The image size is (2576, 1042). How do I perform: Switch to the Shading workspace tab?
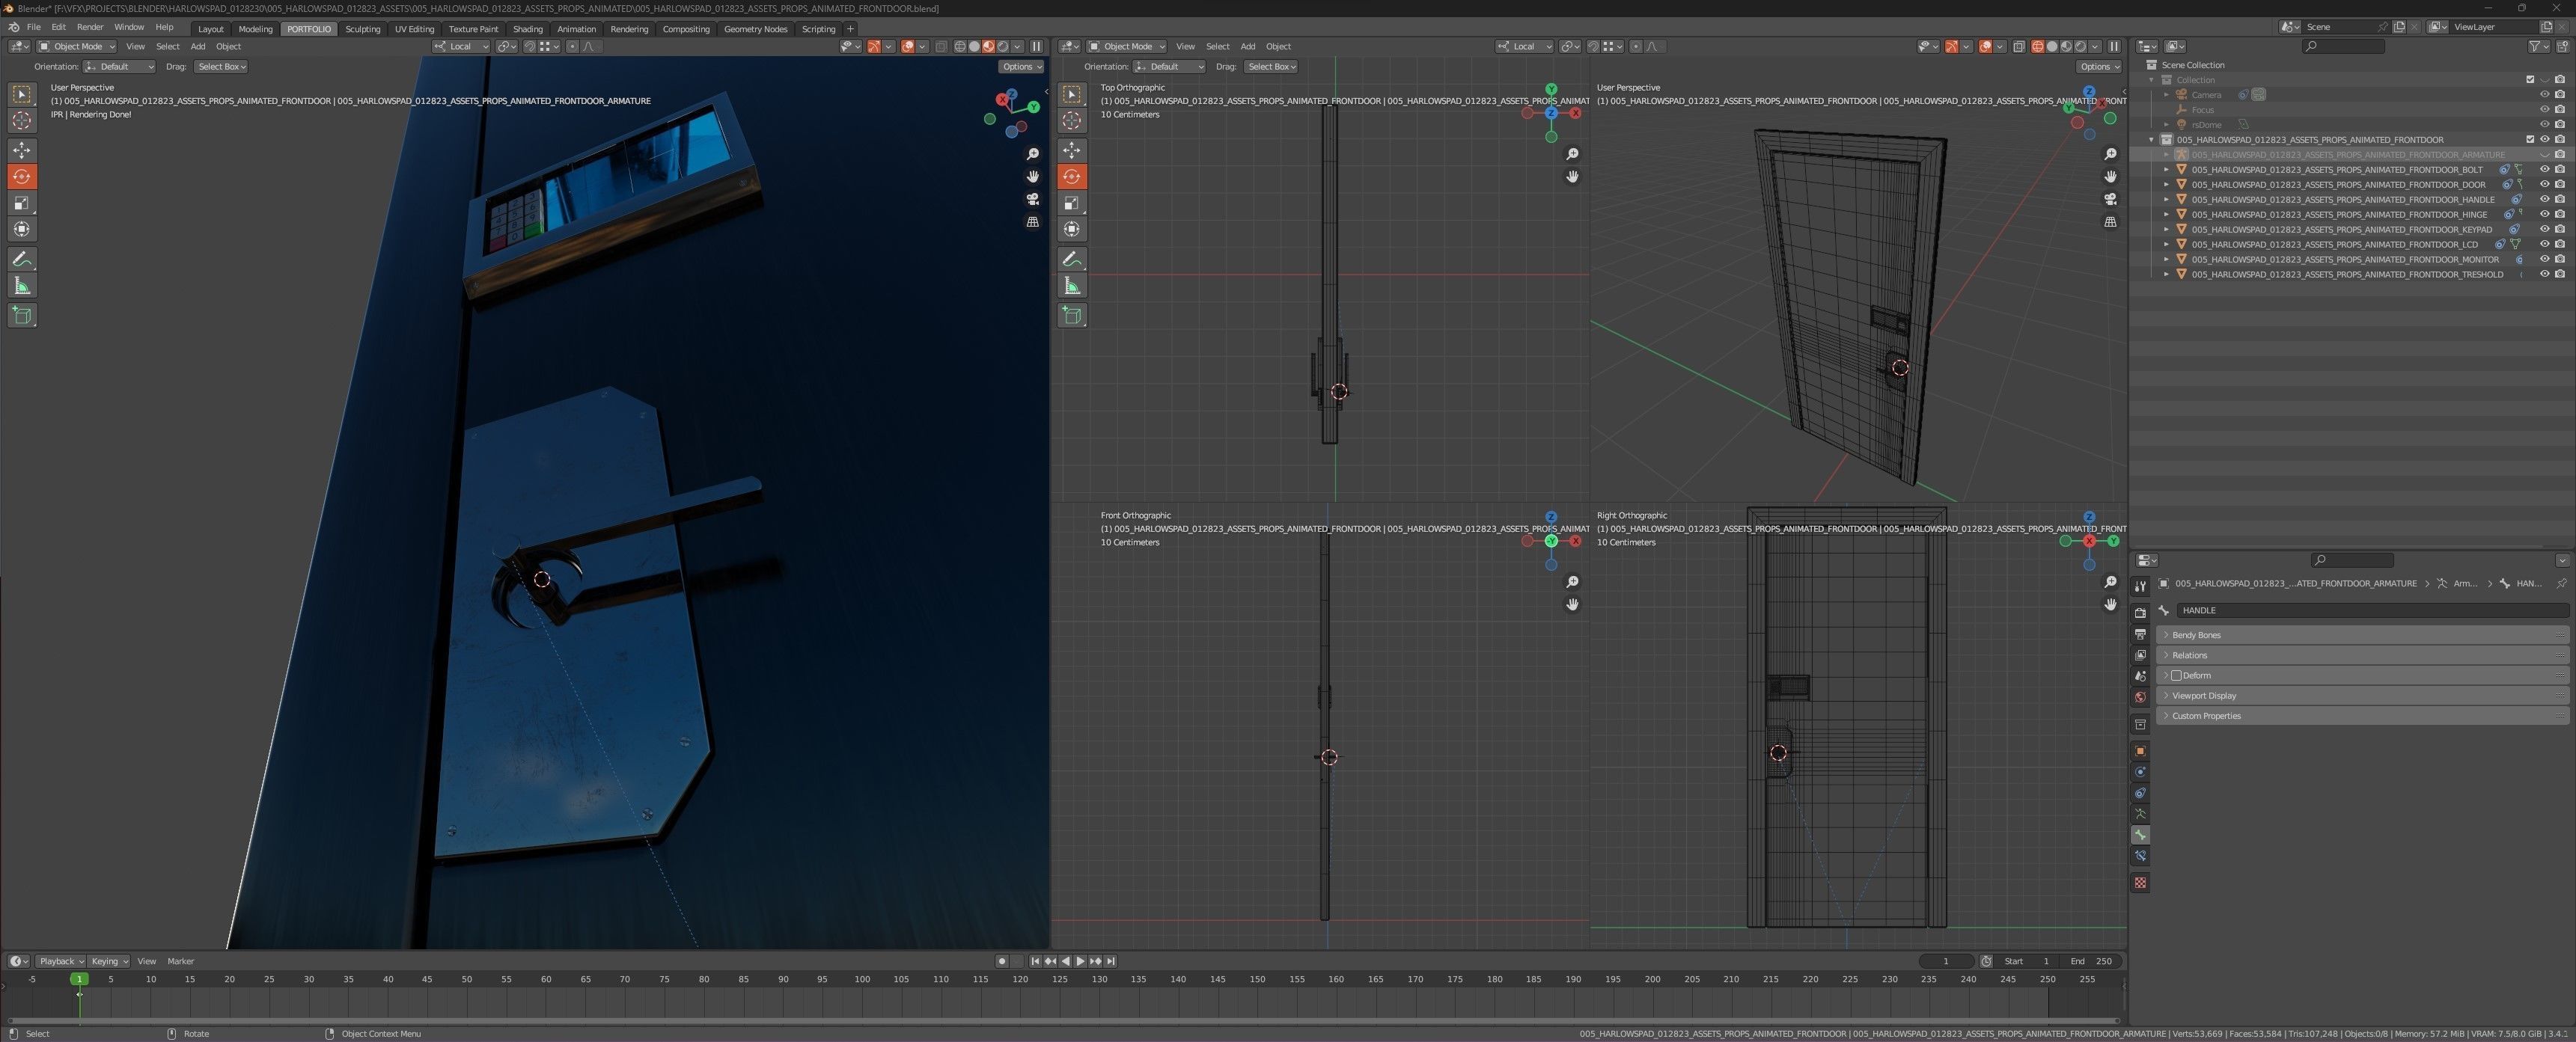pos(527,29)
